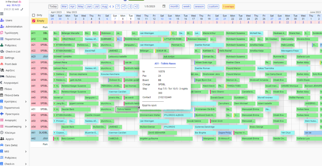322x166 pixels.
Task: Click the yellow 1 overlaps badge
Action: [x=228, y=6]
